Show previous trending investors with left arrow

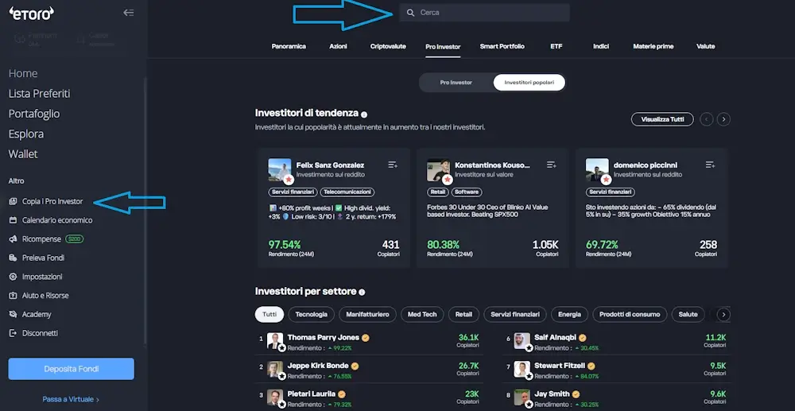707,119
